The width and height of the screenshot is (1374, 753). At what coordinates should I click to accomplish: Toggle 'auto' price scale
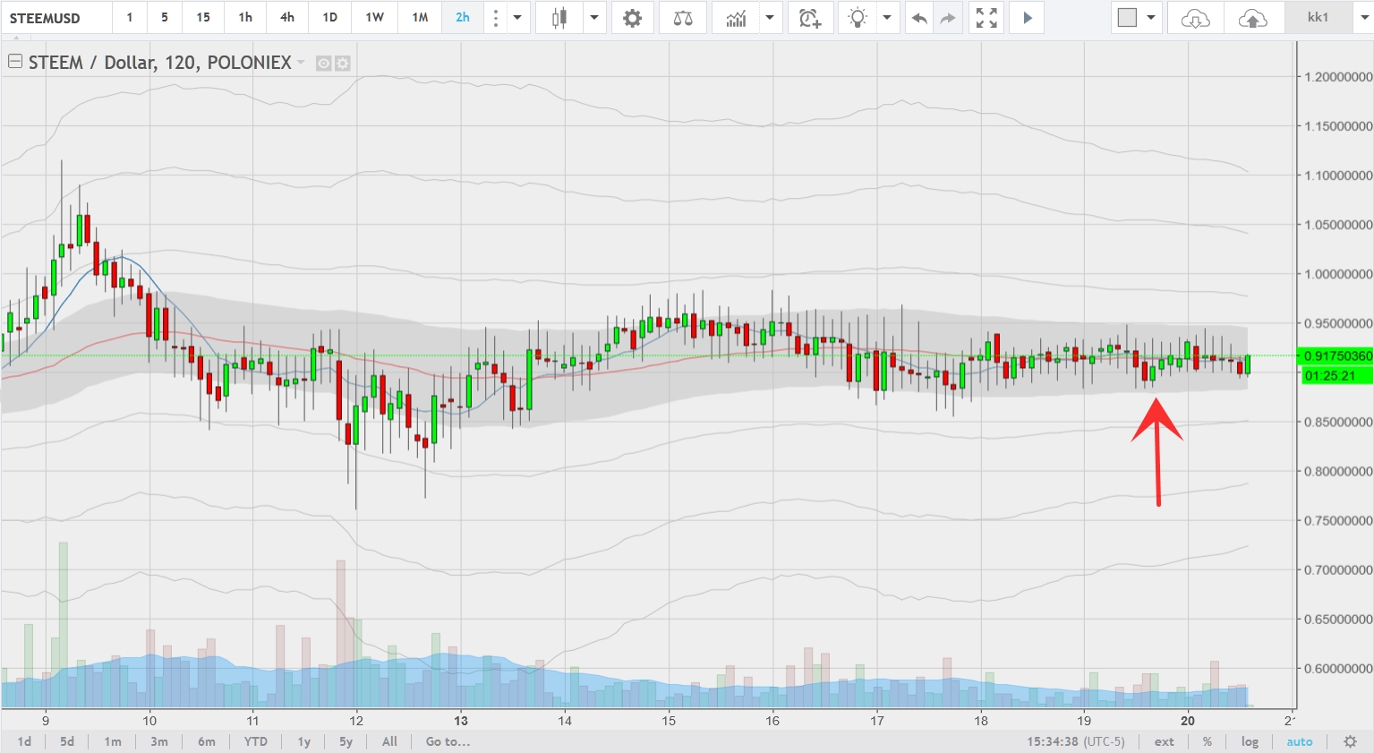click(1300, 741)
